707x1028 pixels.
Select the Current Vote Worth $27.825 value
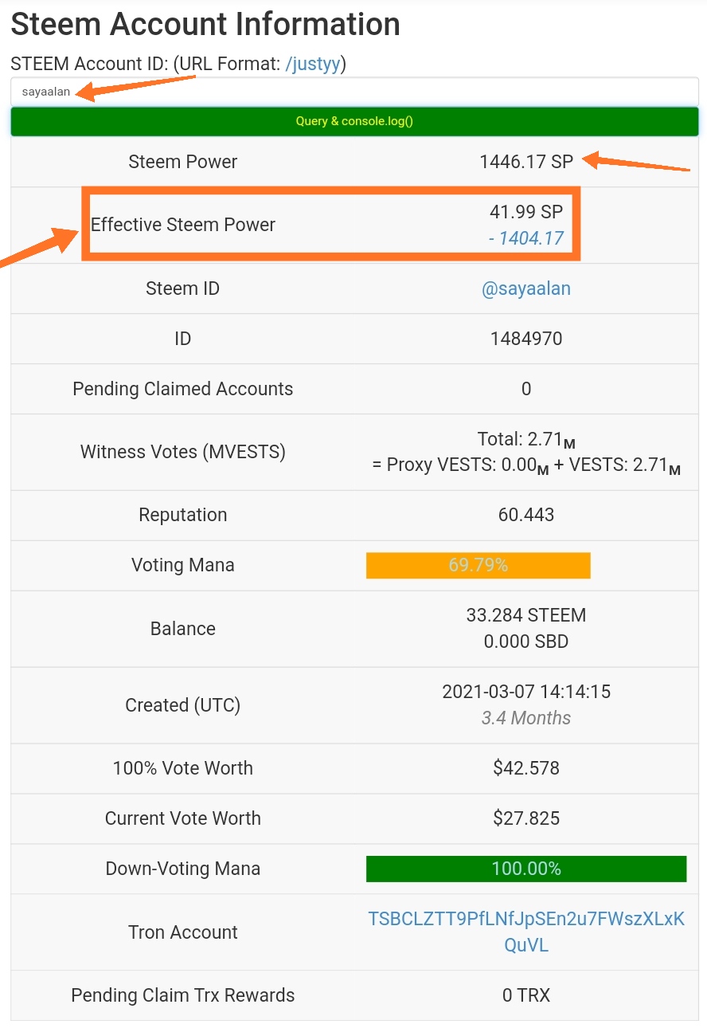click(525, 818)
